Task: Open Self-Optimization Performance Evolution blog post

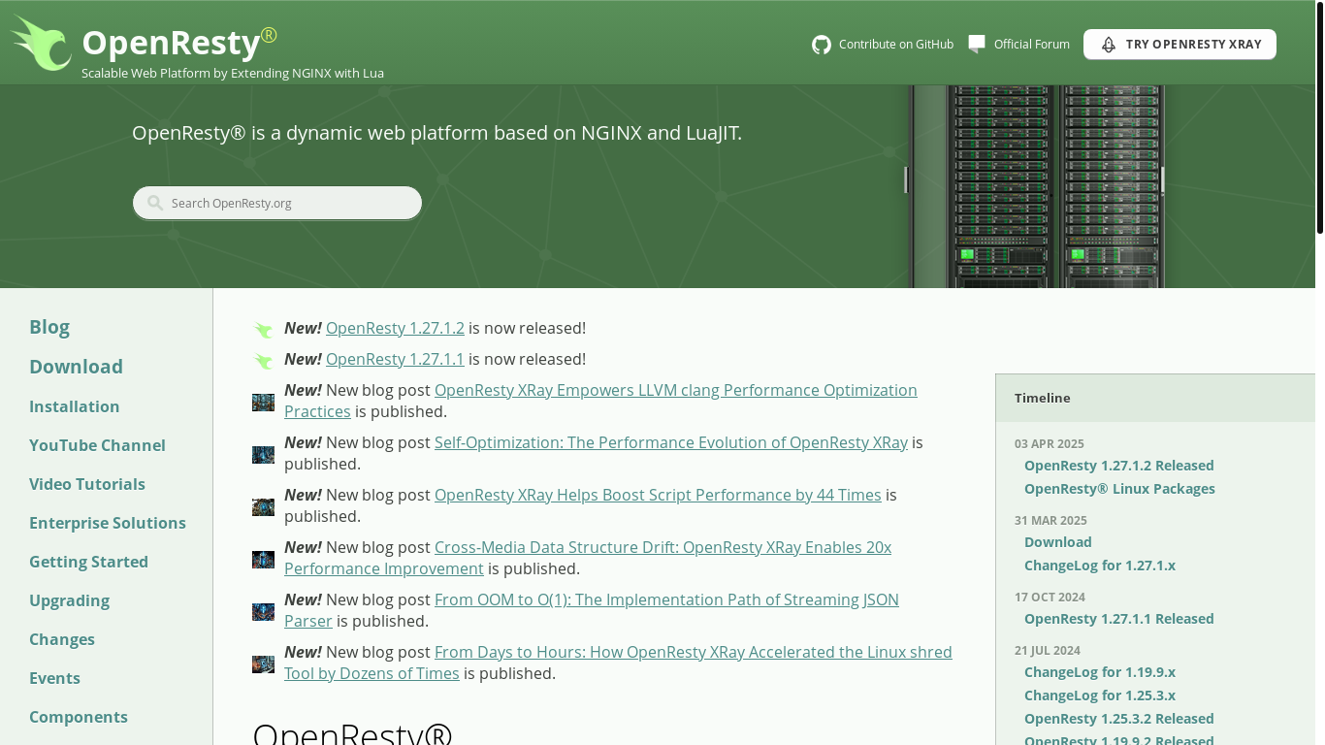Action: pyautogui.click(x=671, y=442)
